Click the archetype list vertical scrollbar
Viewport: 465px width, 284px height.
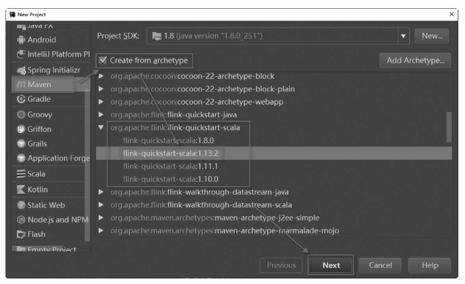point(449,127)
